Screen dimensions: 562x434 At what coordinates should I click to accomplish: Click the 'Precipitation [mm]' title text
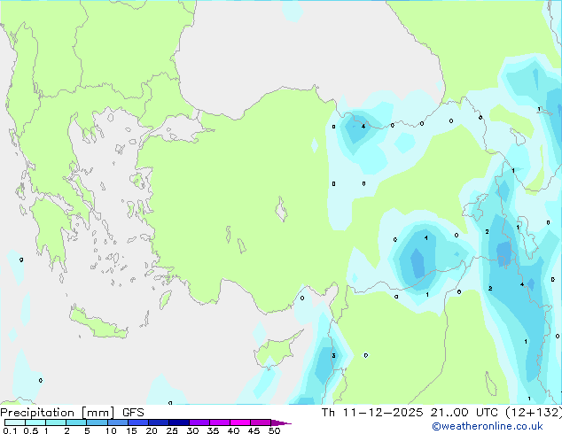click(x=58, y=413)
